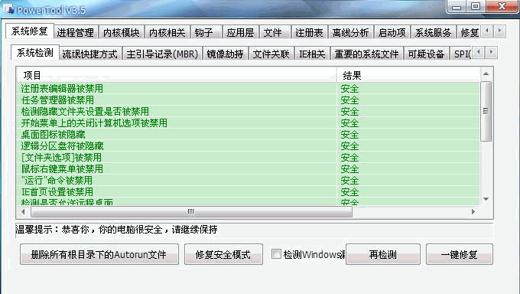Click the 温馨提示 status message

pyautogui.click(x=116, y=229)
